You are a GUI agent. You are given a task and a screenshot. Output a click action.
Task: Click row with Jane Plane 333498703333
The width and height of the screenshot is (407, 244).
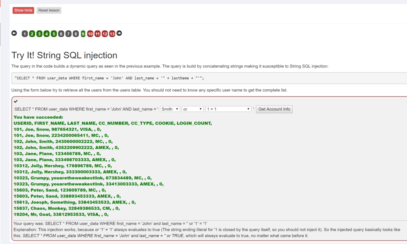pos(64,160)
